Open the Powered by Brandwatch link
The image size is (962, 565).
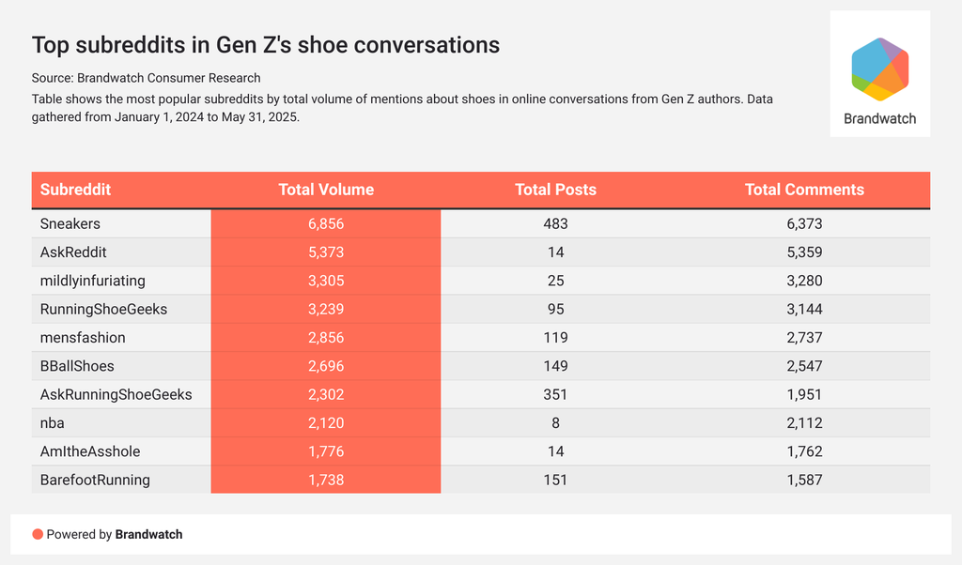point(148,534)
